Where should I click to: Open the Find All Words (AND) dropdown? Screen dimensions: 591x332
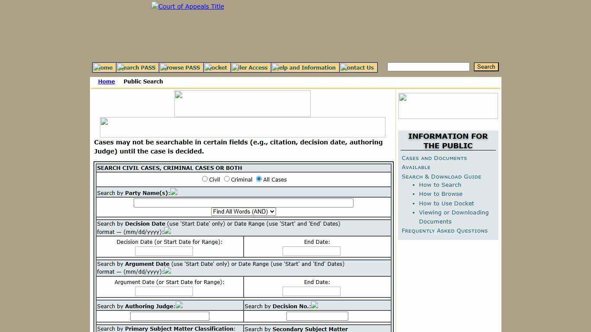[243, 211]
